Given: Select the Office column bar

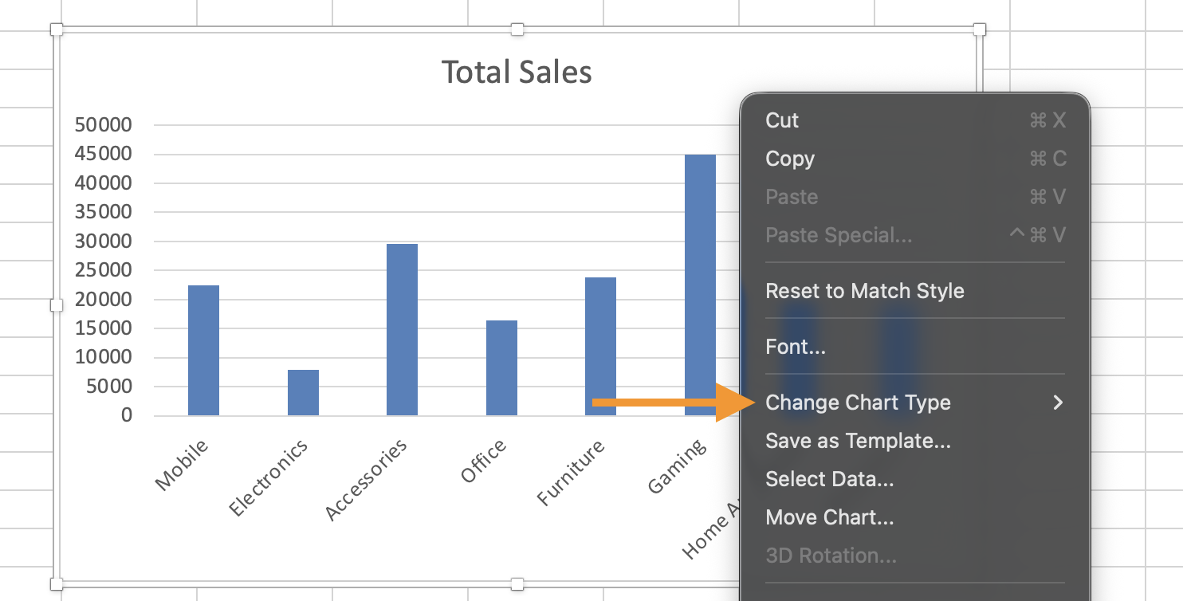Looking at the screenshot, I should tap(501, 367).
